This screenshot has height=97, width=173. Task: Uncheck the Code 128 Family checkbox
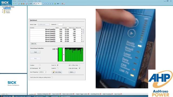(x=79, y=68)
